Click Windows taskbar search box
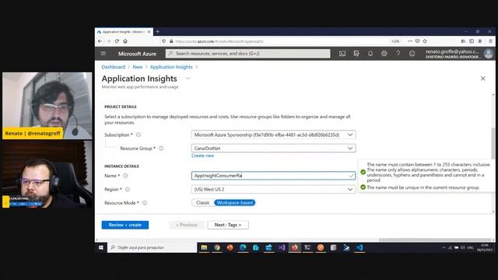Viewport: 498px width, 280px height. coord(153,247)
